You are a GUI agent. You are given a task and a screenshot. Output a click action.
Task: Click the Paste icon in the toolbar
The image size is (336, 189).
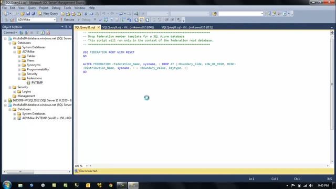[97, 14]
